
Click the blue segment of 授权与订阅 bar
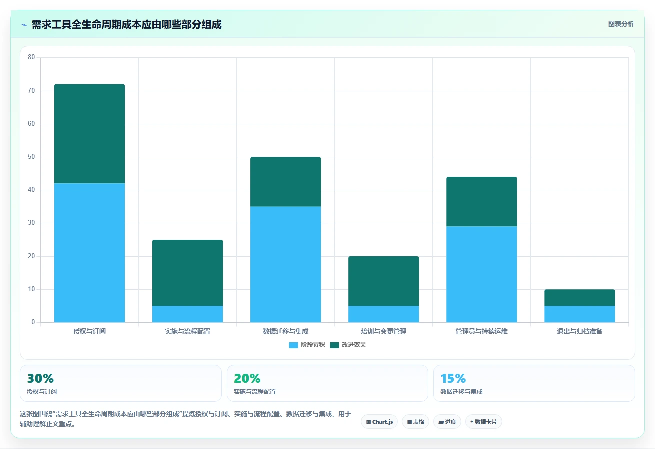89,253
